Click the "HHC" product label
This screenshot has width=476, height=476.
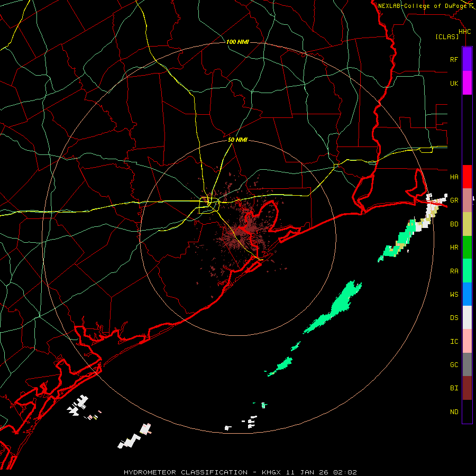click(x=464, y=32)
